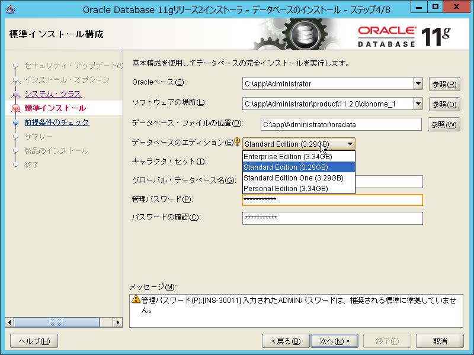Click the インストール・オプション step label
The height and width of the screenshot is (355, 474).
(x=67, y=80)
